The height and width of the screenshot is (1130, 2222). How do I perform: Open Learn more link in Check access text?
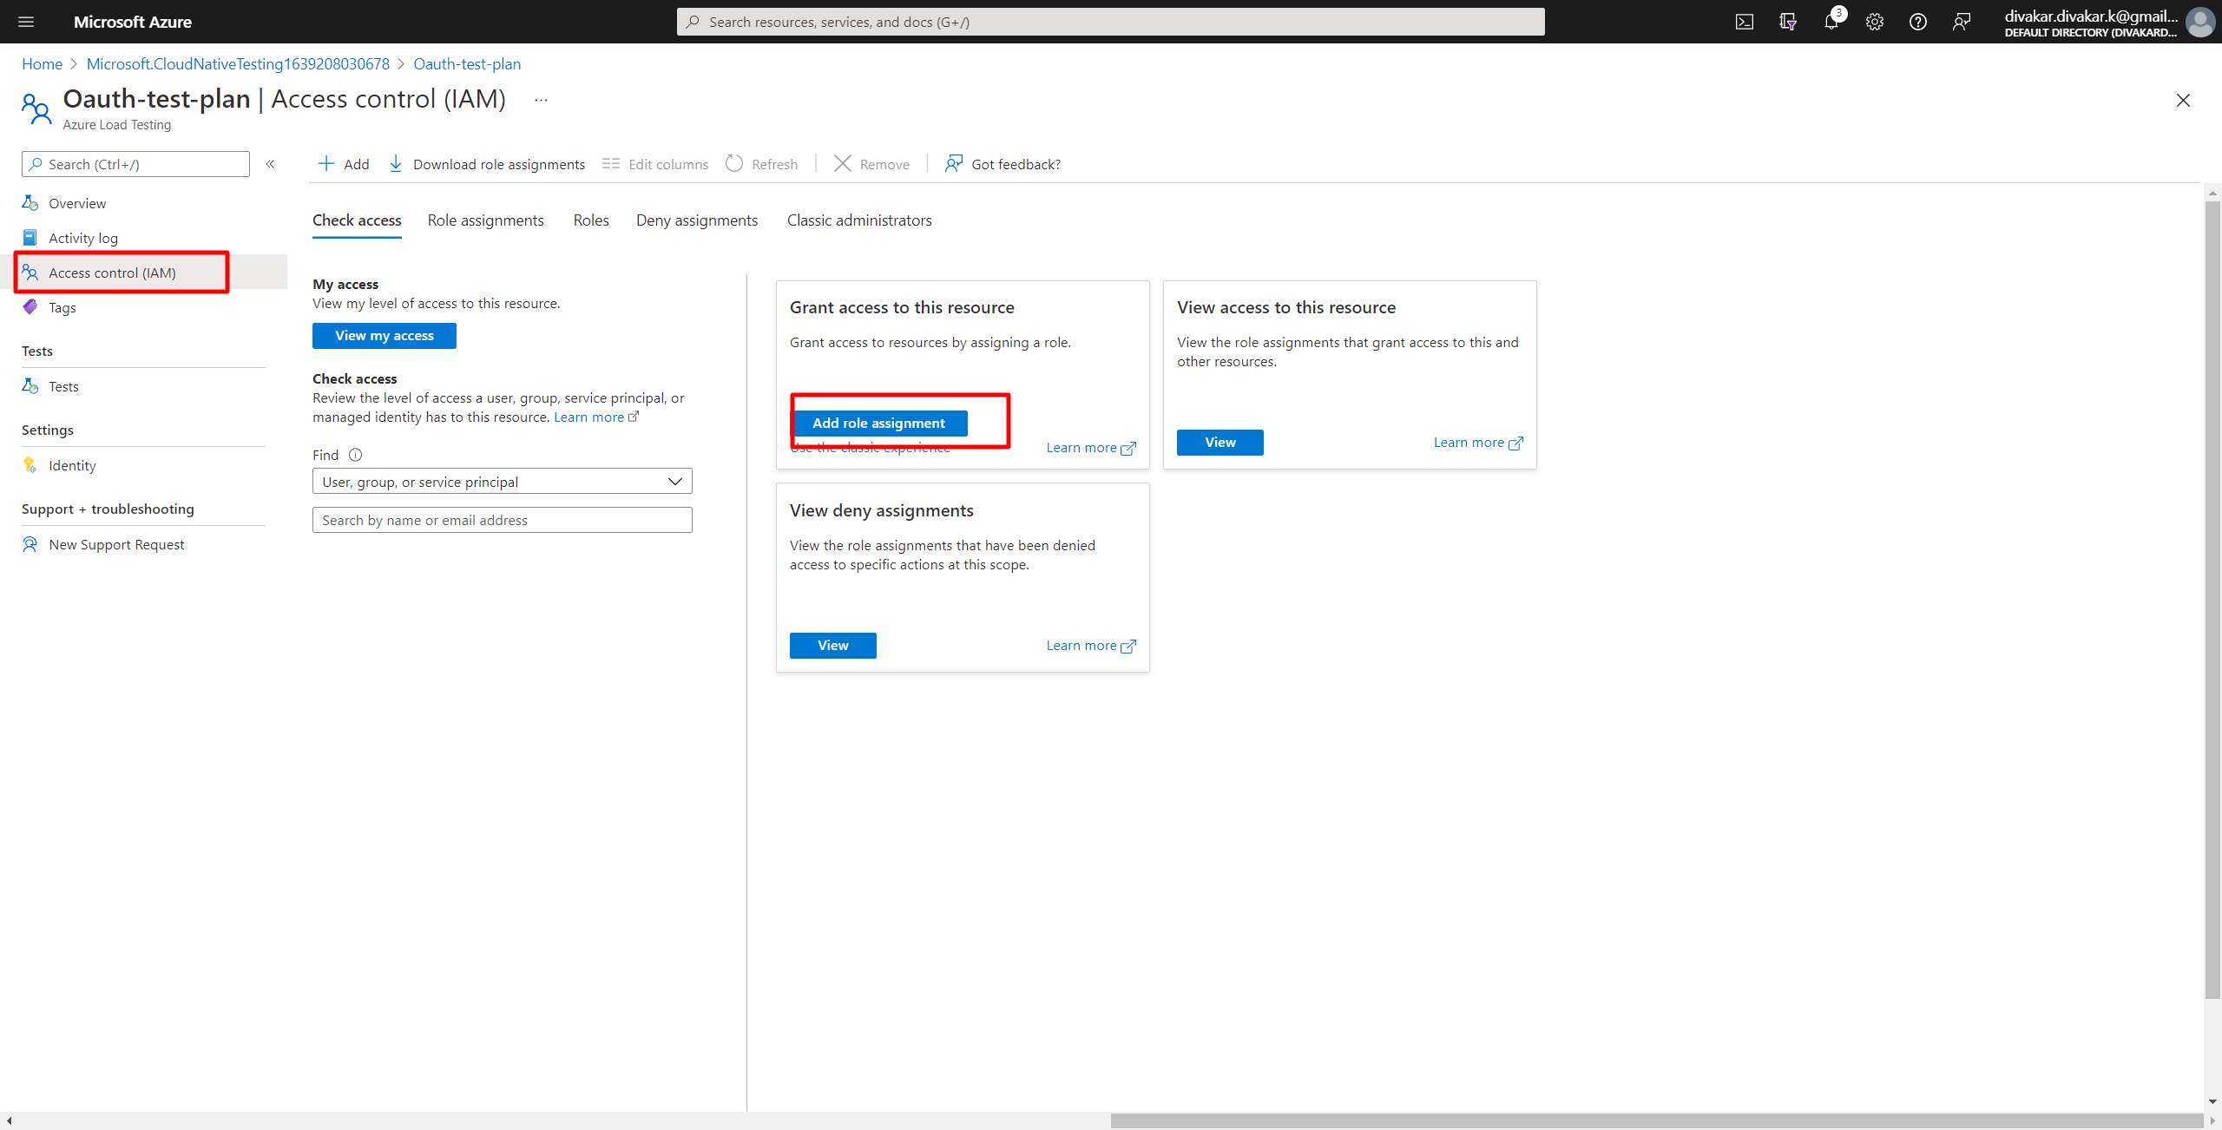click(596, 417)
